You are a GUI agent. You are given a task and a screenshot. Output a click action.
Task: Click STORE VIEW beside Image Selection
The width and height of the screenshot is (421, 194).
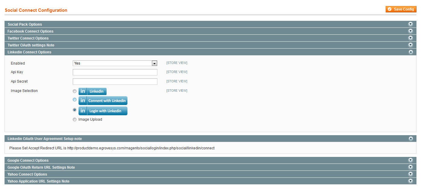click(x=177, y=91)
